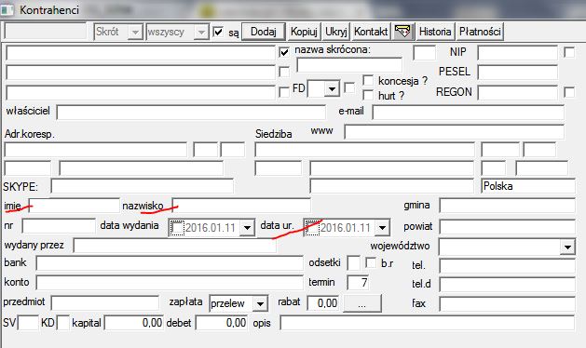
Task: Click the 'Dodaj' button
Action: [264, 32]
